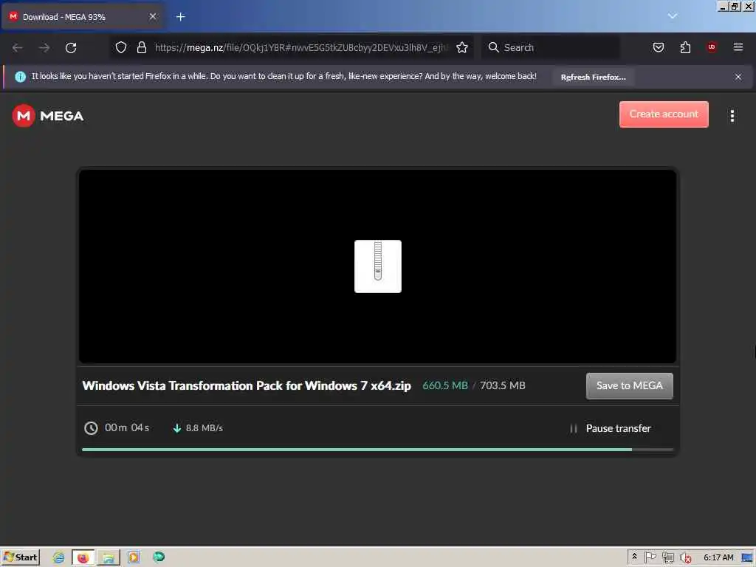Viewport: 756px width, 567px height.
Task: Click the muted volume tray icon
Action: point(684,558)
